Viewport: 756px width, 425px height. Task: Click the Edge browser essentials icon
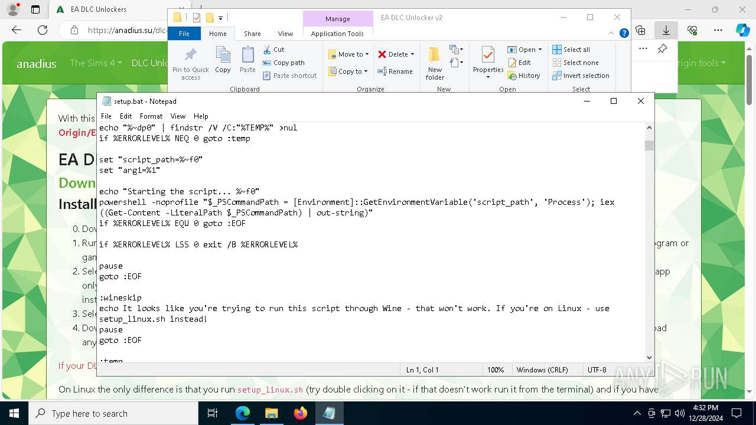coord(692,30)
